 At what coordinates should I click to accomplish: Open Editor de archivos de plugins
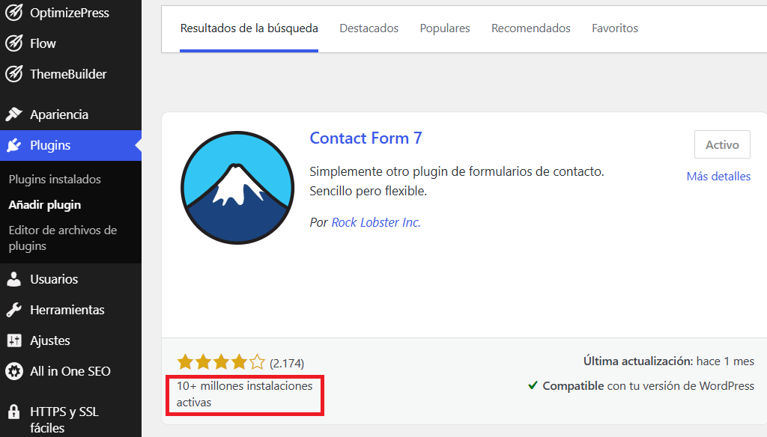(63, 238)
